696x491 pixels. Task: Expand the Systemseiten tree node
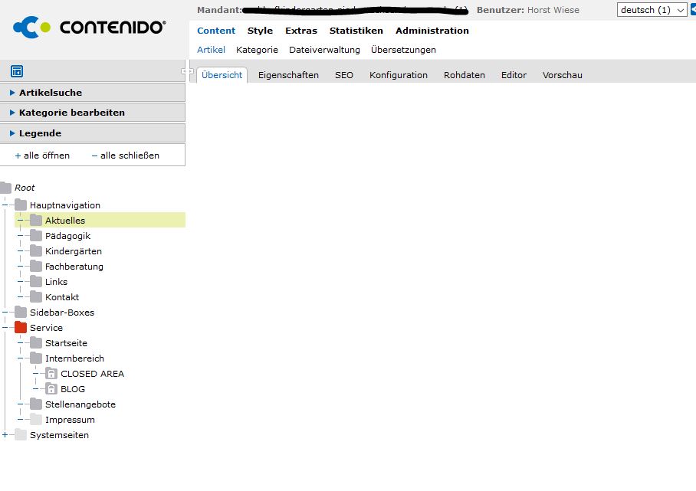5,435
